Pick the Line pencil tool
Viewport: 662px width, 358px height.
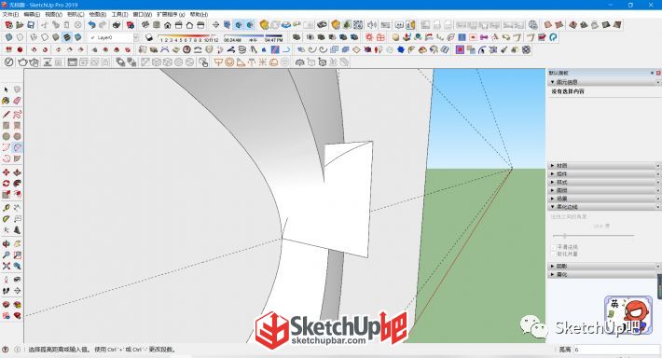point(6,115)
